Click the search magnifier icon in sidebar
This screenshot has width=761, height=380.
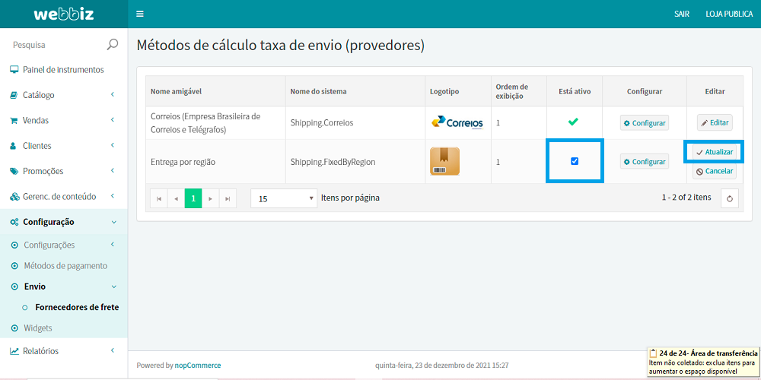[113, 45]
